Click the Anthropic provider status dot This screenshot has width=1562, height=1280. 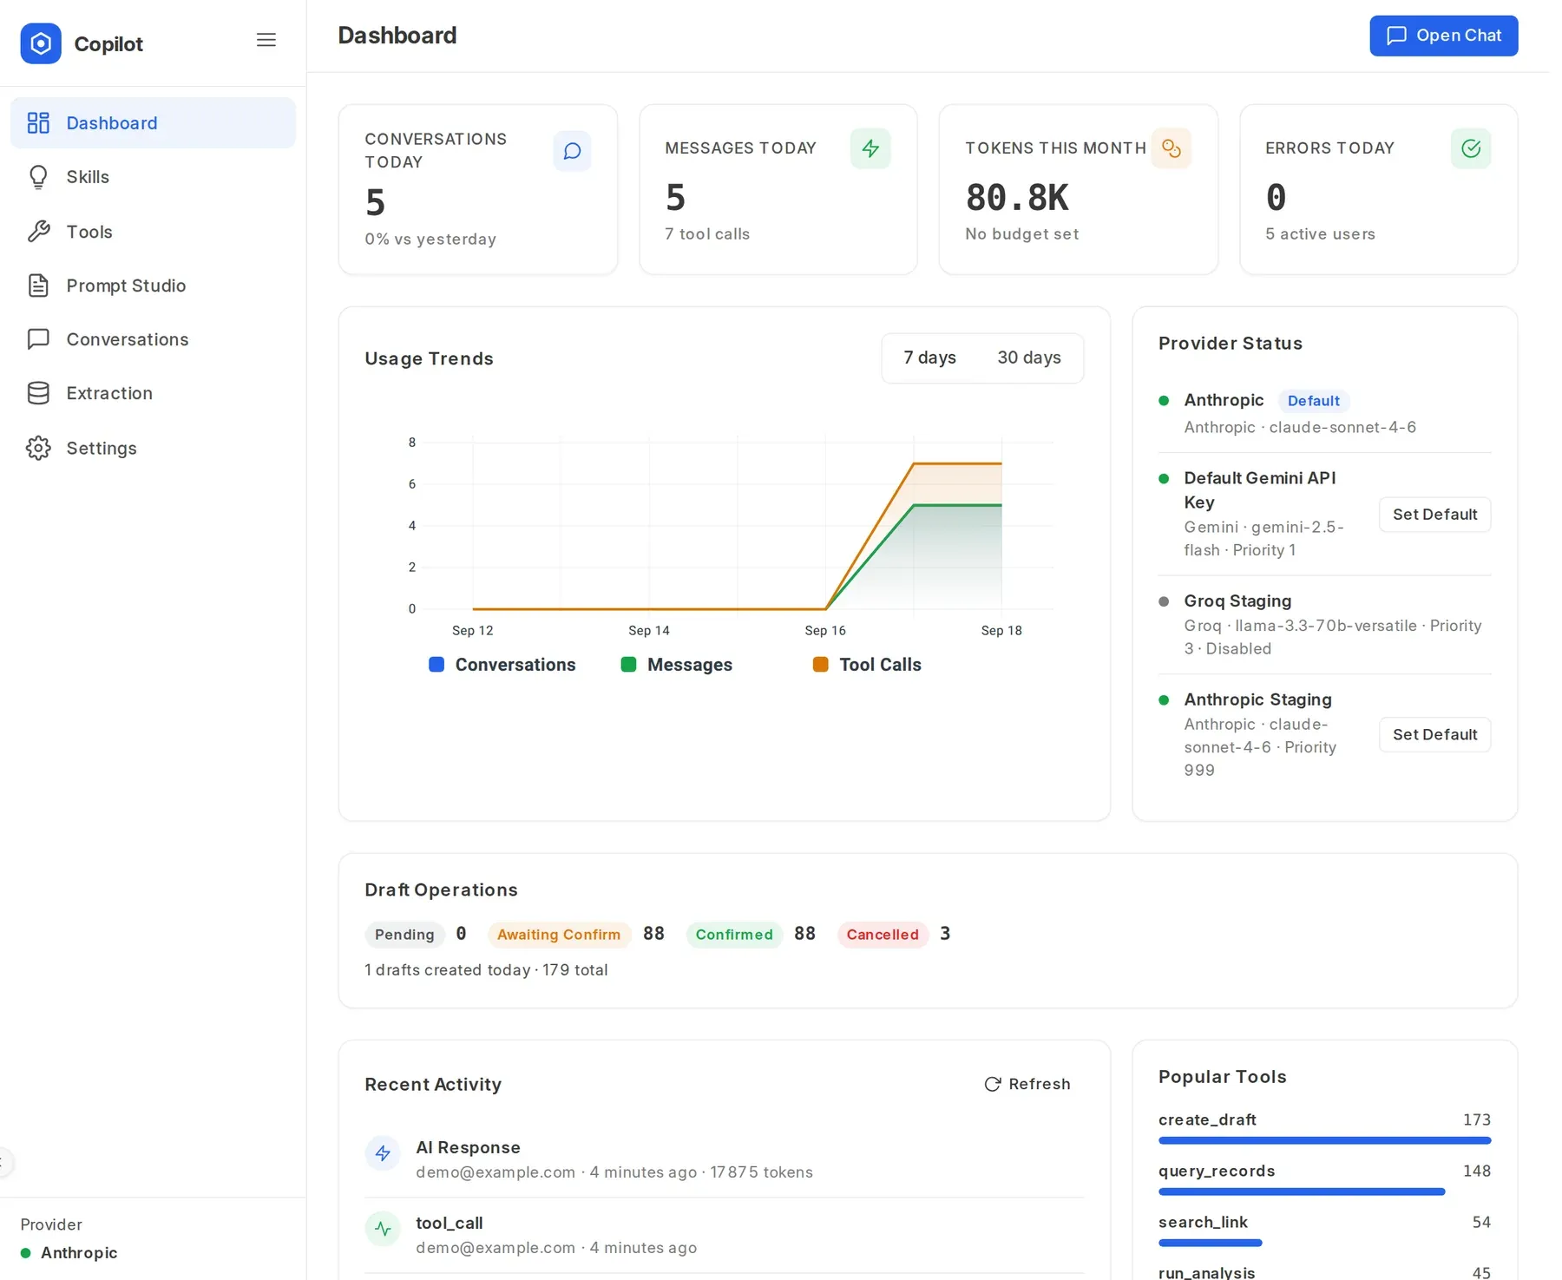[x=1164, y=401]
